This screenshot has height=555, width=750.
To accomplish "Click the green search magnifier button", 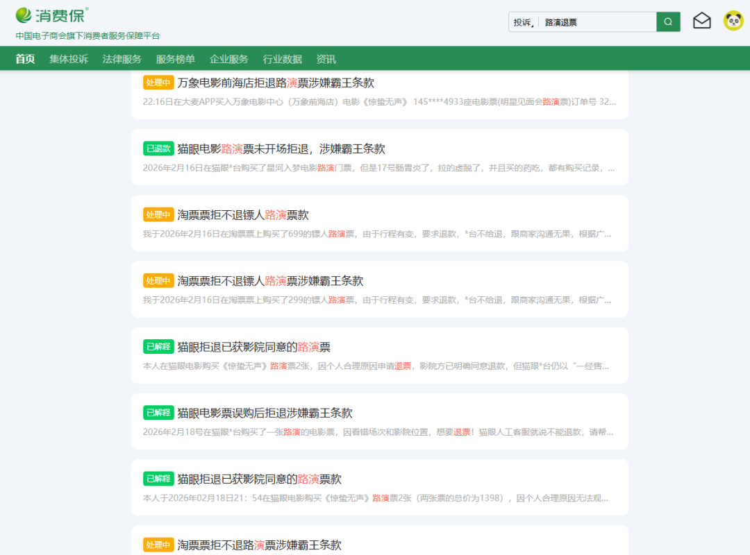I will (667, 22).
